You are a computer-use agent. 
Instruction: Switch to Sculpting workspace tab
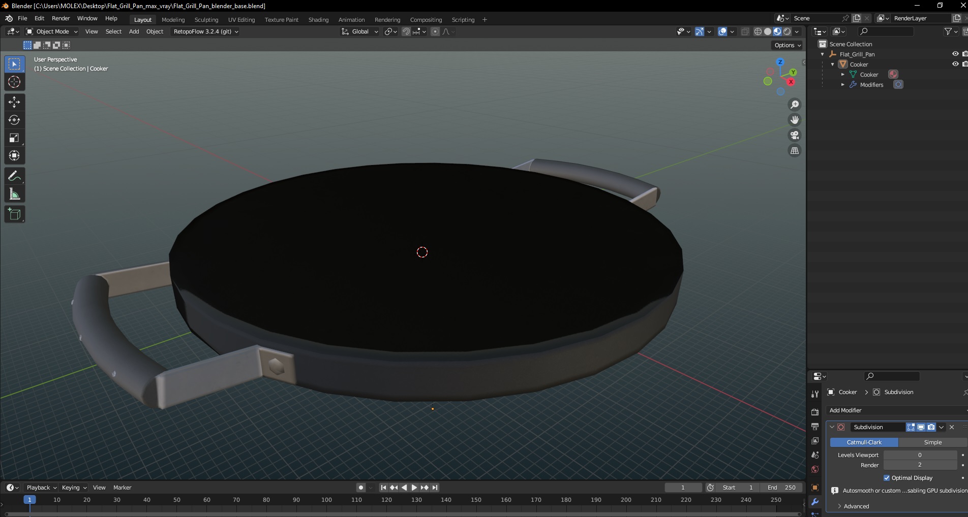click(206, 20)
